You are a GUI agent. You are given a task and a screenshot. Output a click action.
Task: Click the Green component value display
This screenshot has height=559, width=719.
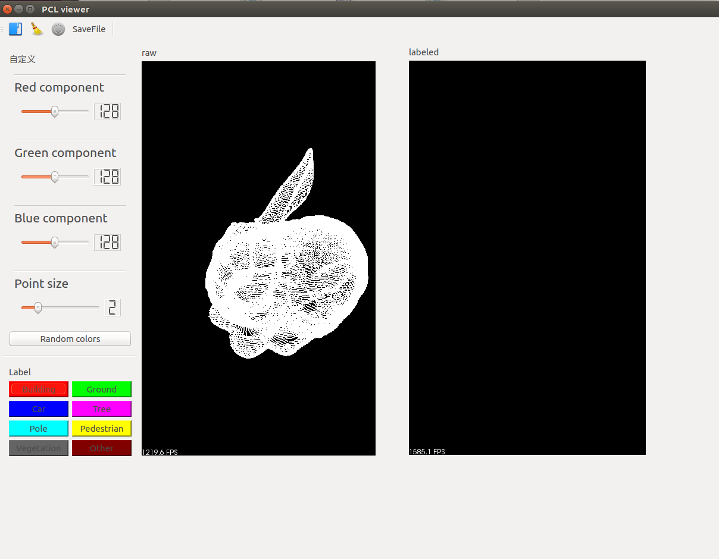tap(107, 177)
